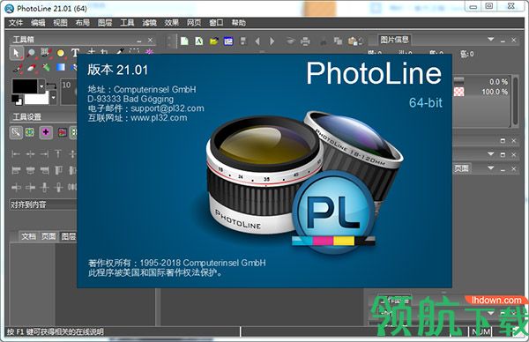Click the 版本 21.01 version text
Screen dimensions: 529x342
coord(118,70)
